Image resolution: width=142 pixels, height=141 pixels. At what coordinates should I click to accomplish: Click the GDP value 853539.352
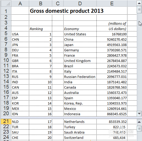coord(112,122)
